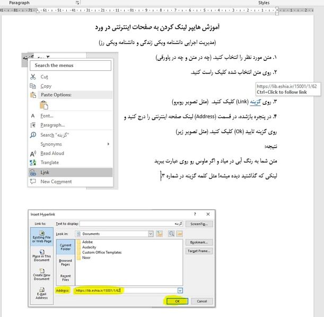Click the New Comment speech bubble icon
The width and height of the screenshot is (324, 317).
coord(33,182)
